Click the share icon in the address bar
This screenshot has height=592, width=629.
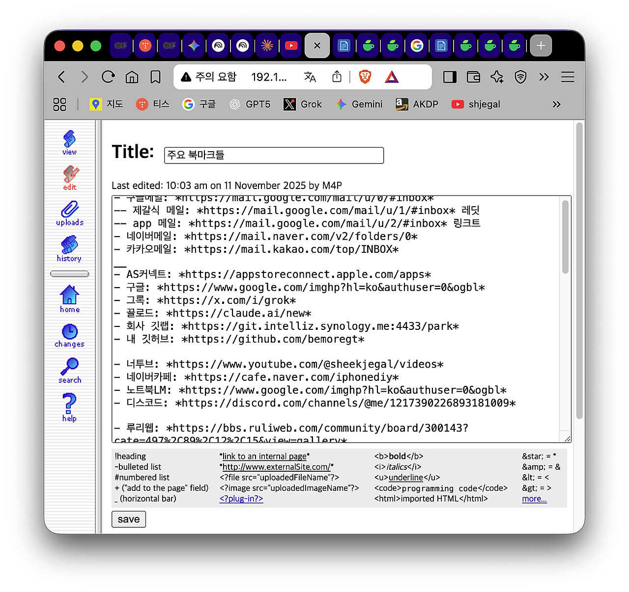[337, 77]
